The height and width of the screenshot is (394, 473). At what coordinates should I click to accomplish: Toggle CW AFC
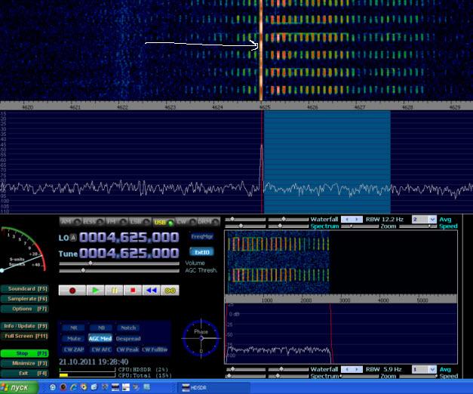click(x=101, y=349)
